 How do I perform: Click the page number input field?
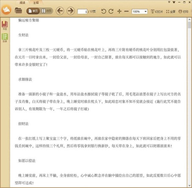[83, 12]
